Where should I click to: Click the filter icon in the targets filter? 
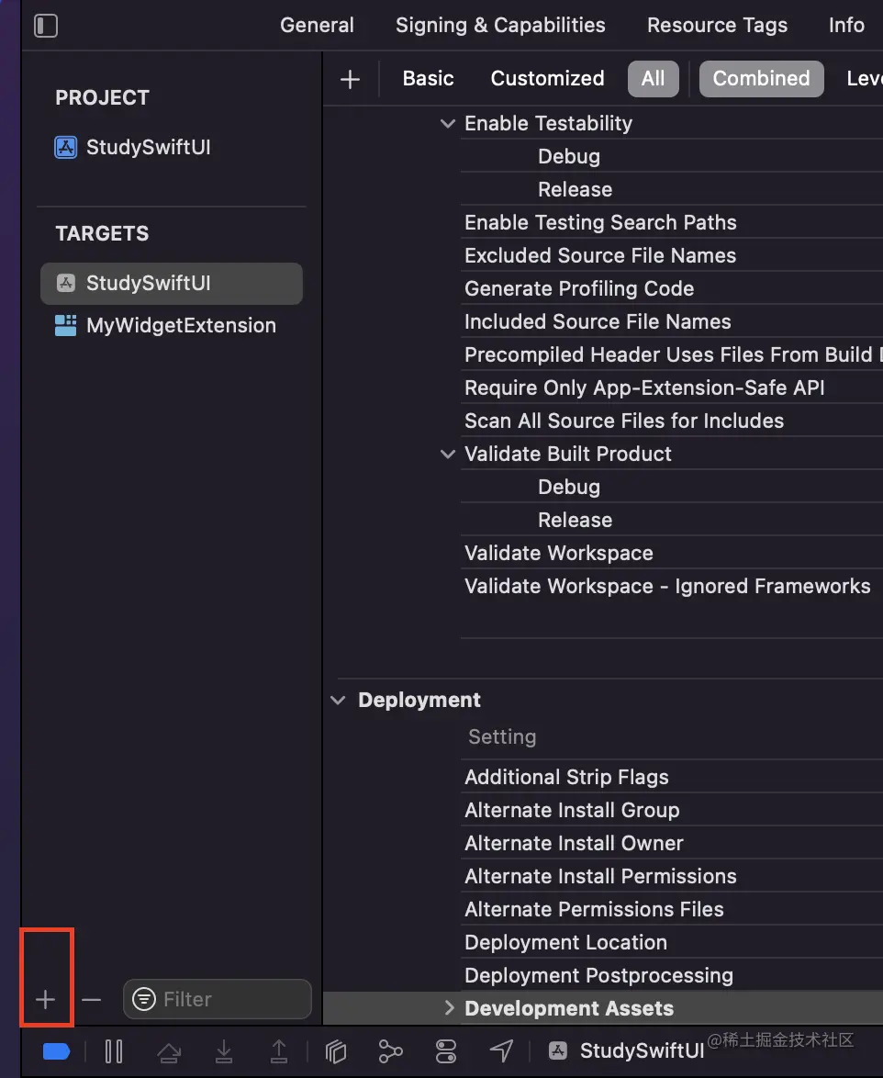(144, 999)
